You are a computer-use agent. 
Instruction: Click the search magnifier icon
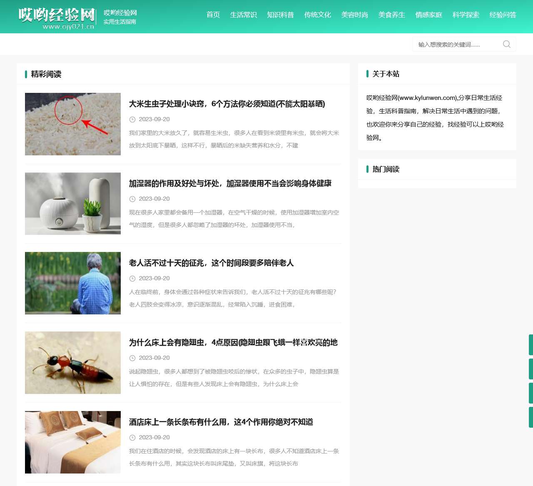(x=506, y=44)
